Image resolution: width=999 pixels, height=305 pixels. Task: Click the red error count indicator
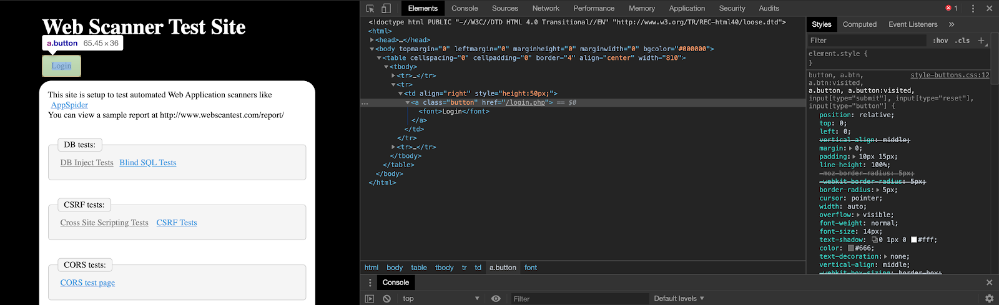[x=952, y=8]
